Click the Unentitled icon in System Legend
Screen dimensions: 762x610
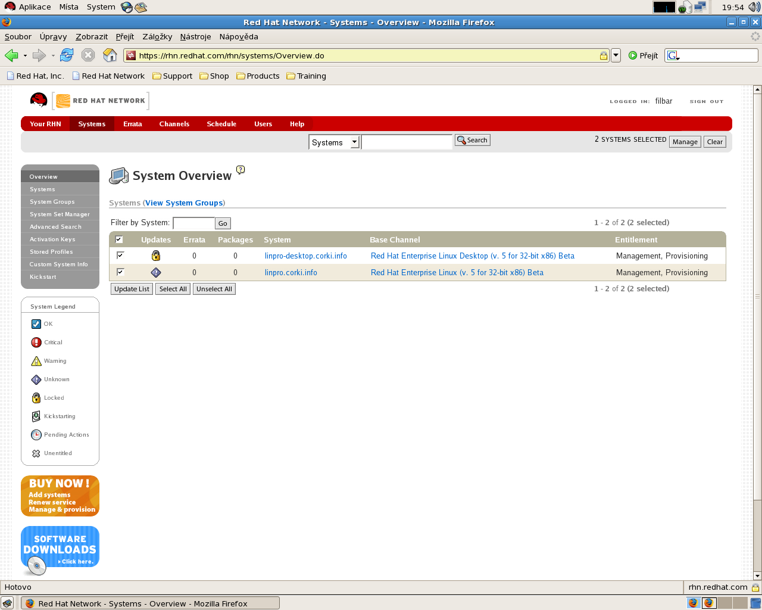point(36,453)
